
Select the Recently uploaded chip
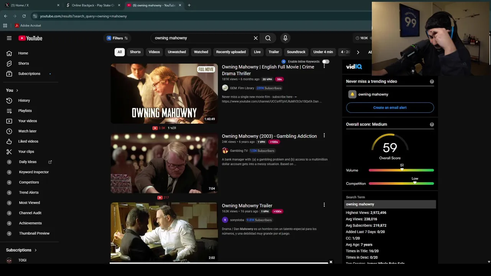[231, 52]
